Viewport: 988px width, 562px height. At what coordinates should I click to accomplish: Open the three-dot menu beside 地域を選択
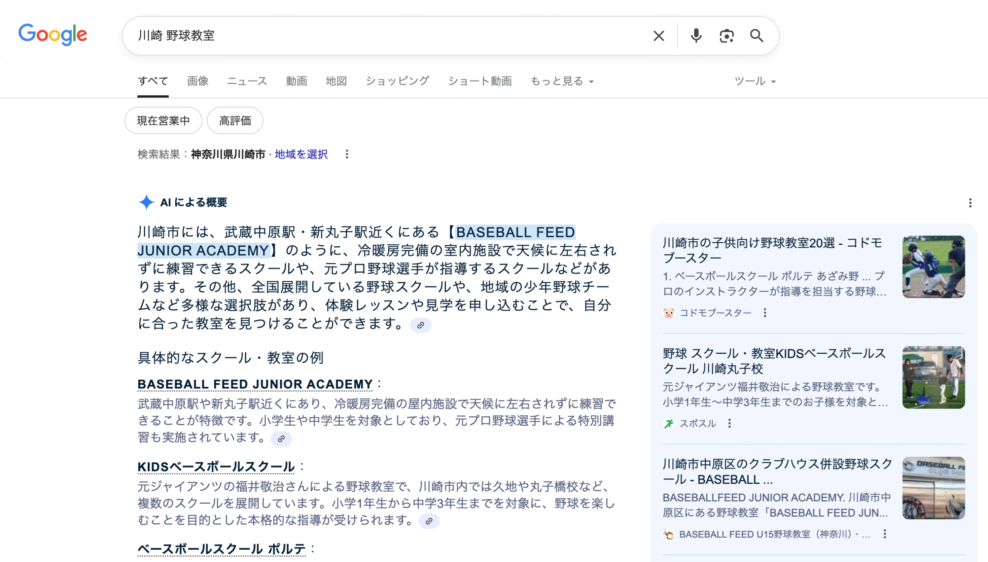(347, 155)
